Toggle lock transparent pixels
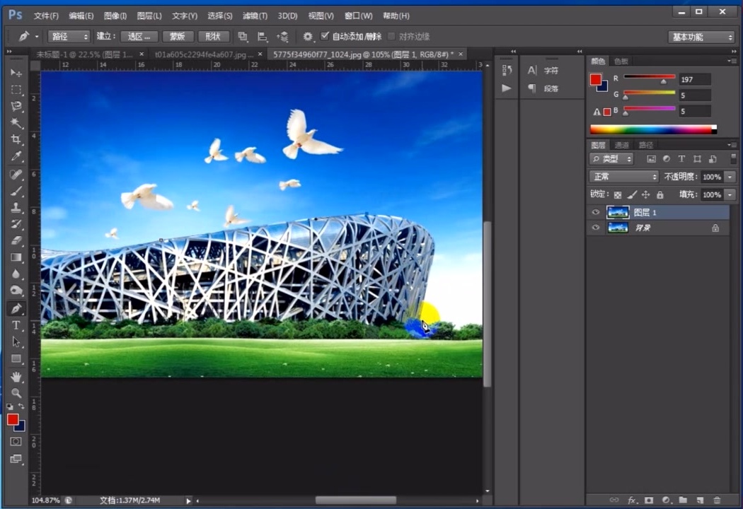 click(x=618, y=194)
